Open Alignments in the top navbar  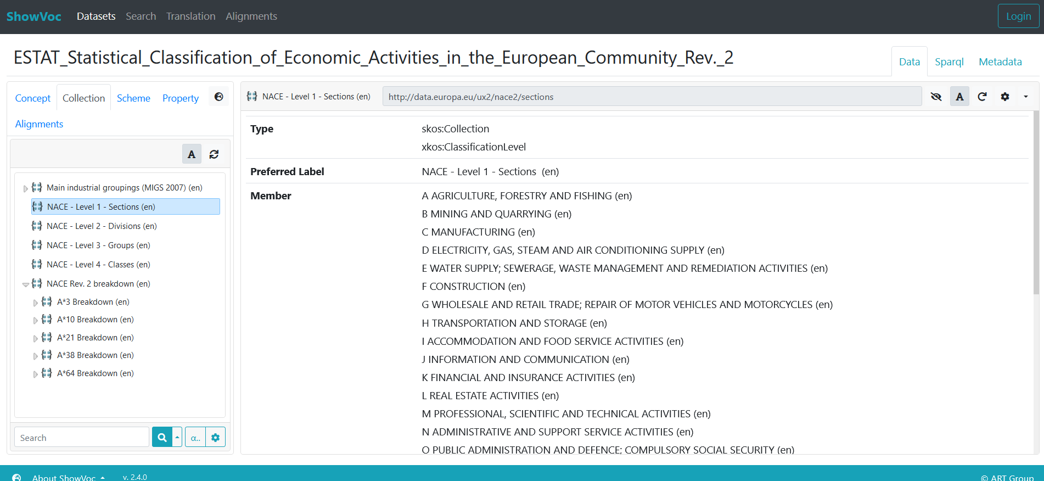click(x=251, y=16)
